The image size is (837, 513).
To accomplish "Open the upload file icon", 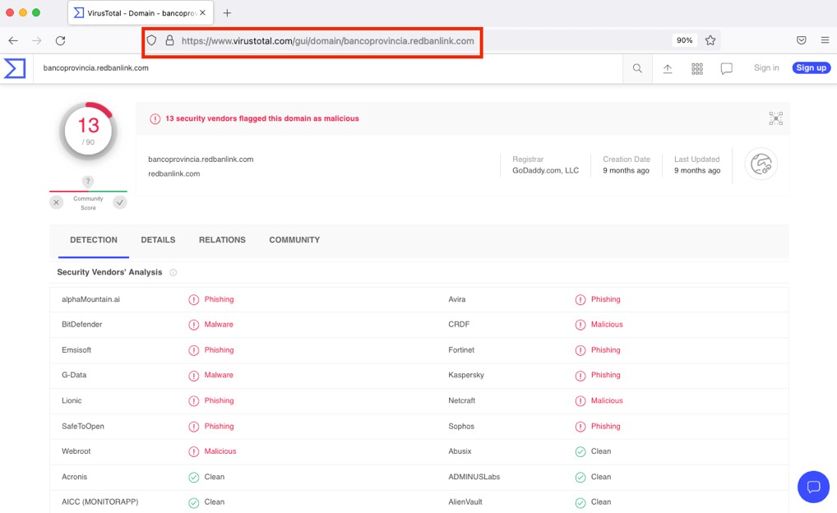I will pos(668,68).
